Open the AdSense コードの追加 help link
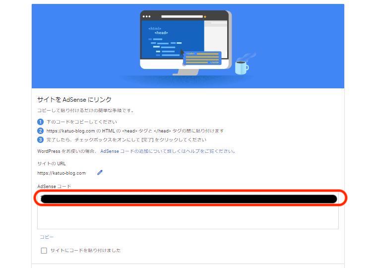The width and height of the screenshot is (370, 268). (x=168, y=151)
